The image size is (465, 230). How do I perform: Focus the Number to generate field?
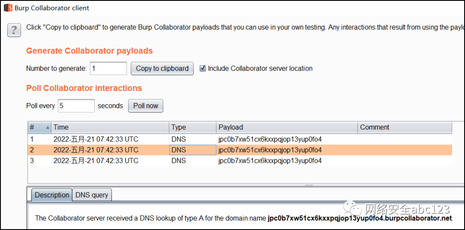[108, 68]
